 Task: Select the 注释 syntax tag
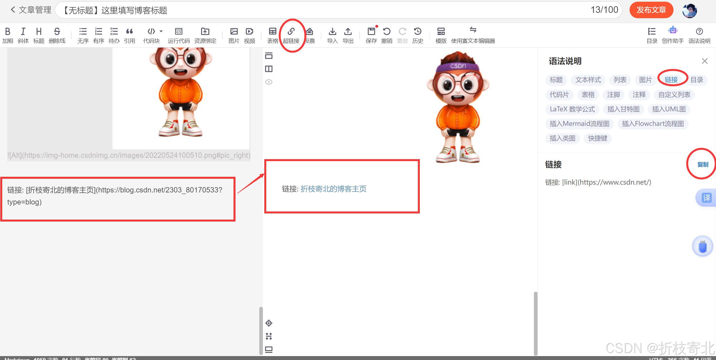(x=639, y=95)
